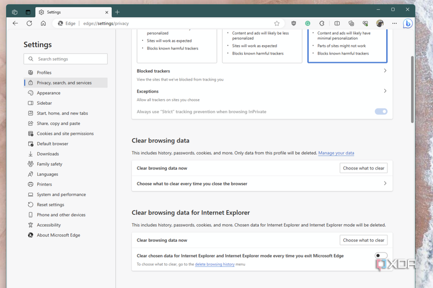Open the shield extension icon in toolbar
This screenshot has width=433, height=288.
[293, 24]
